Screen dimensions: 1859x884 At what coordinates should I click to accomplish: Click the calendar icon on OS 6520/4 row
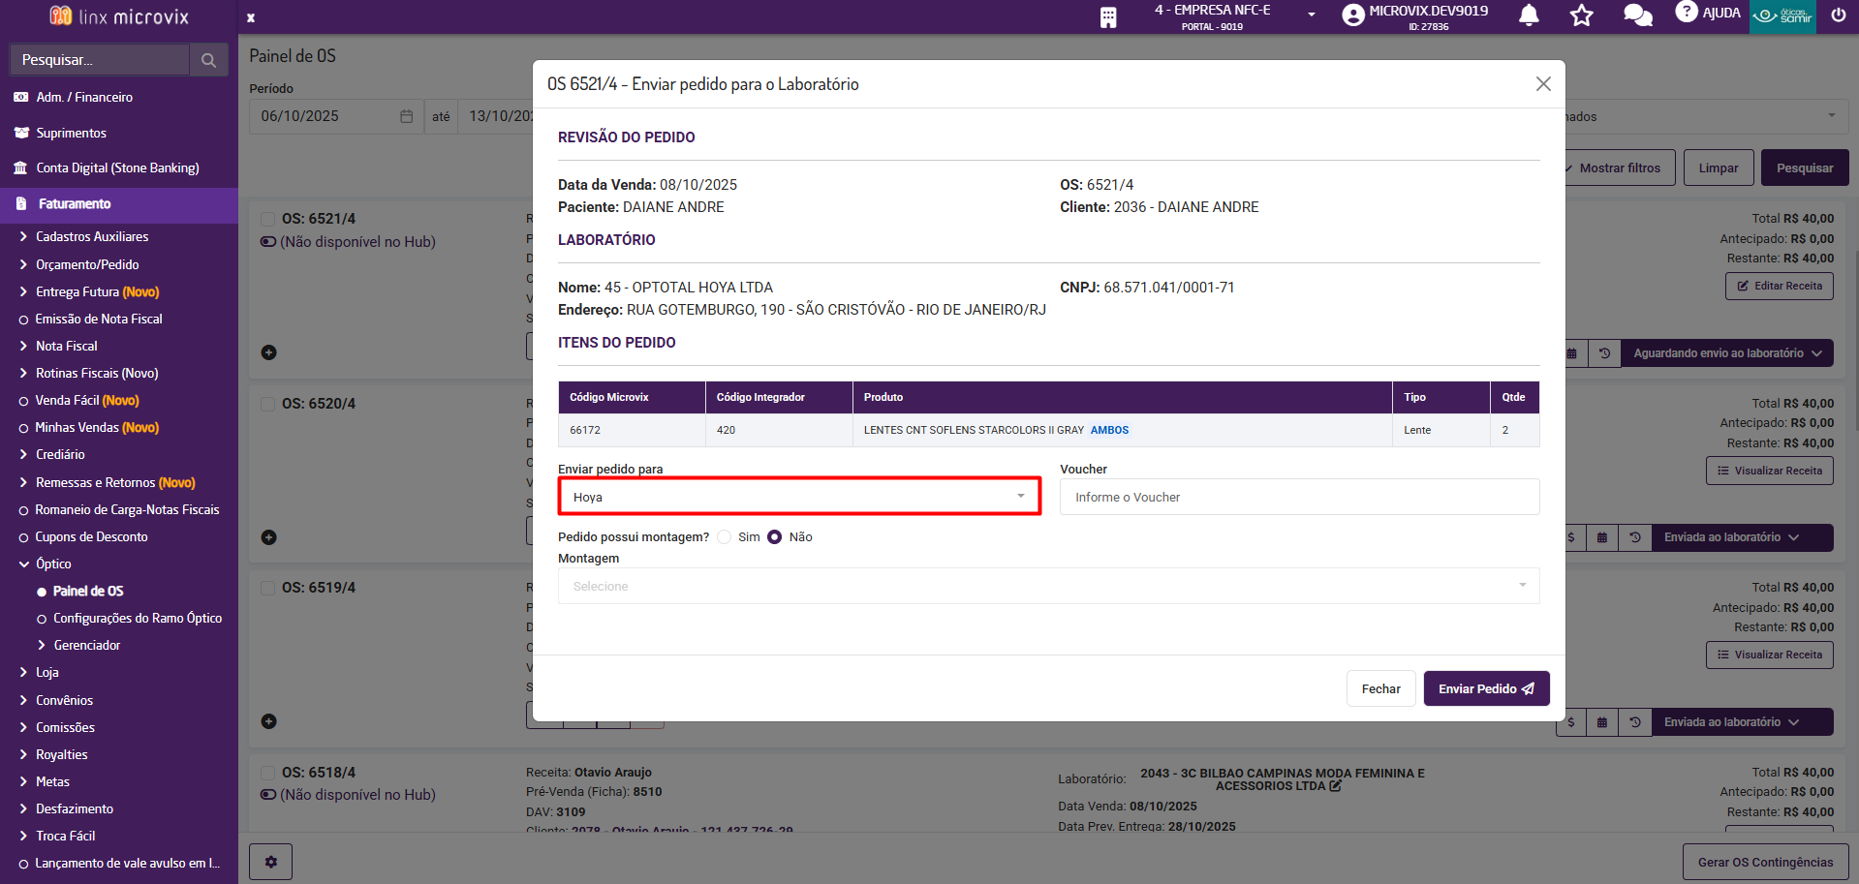pyautogui.click(x=1602, y=537)
